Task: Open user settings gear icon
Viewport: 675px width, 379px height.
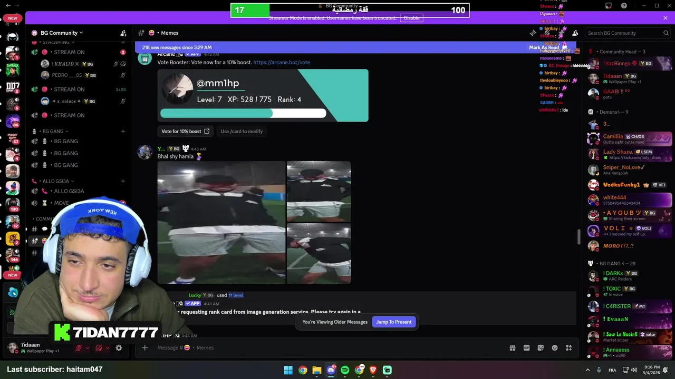Action: coord(119,348)
